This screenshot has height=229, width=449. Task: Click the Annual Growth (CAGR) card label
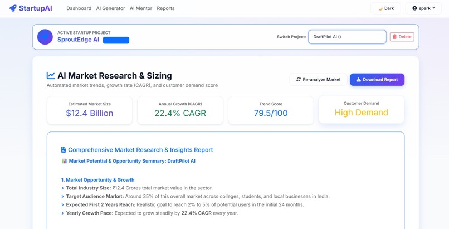180,104
